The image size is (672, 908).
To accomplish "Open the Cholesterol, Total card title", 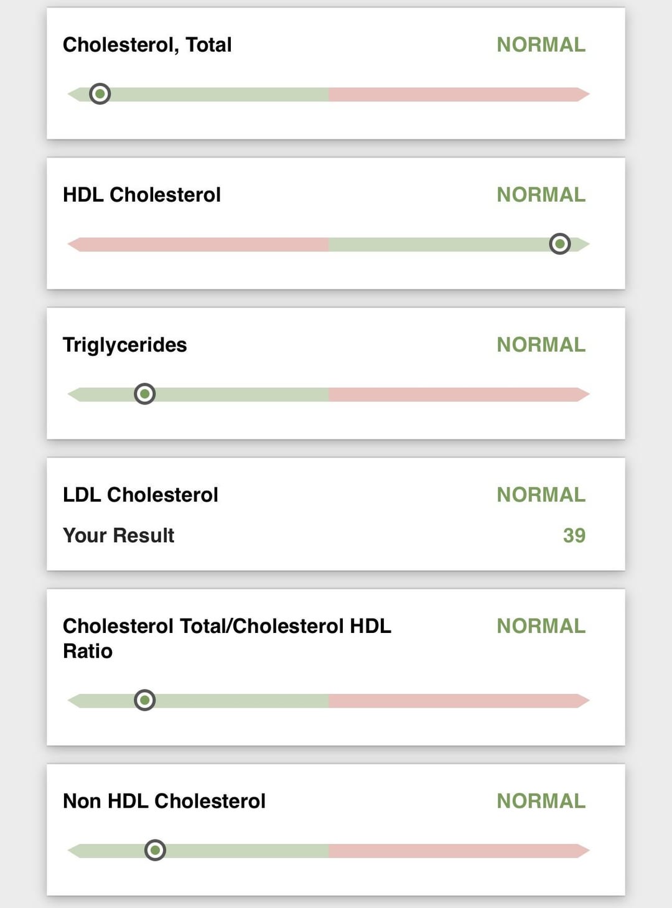I will click(x=147, y=45).
